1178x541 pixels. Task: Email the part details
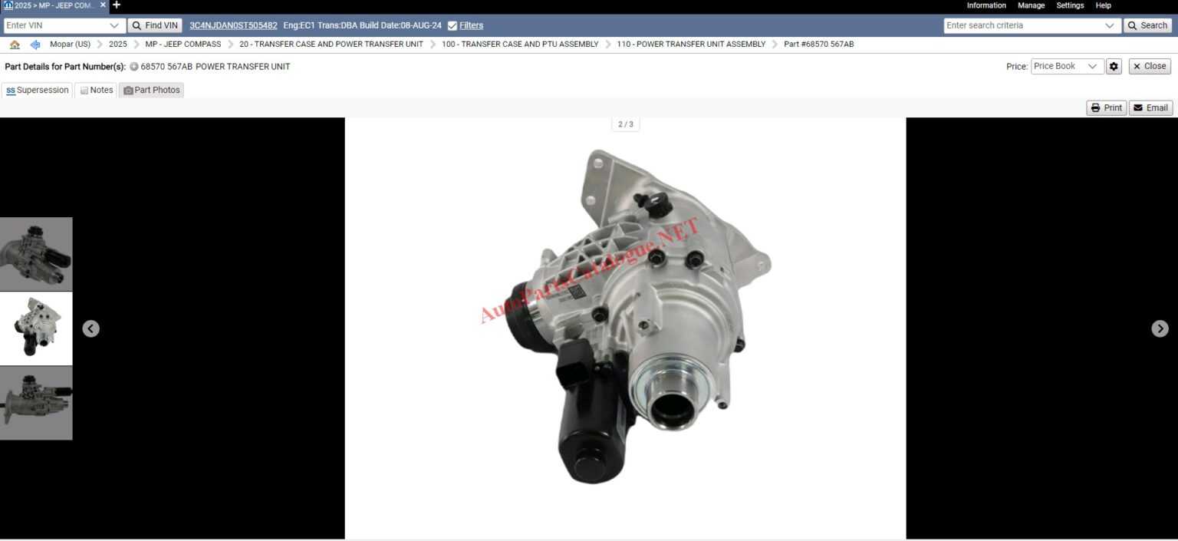tap(1150, 108)
